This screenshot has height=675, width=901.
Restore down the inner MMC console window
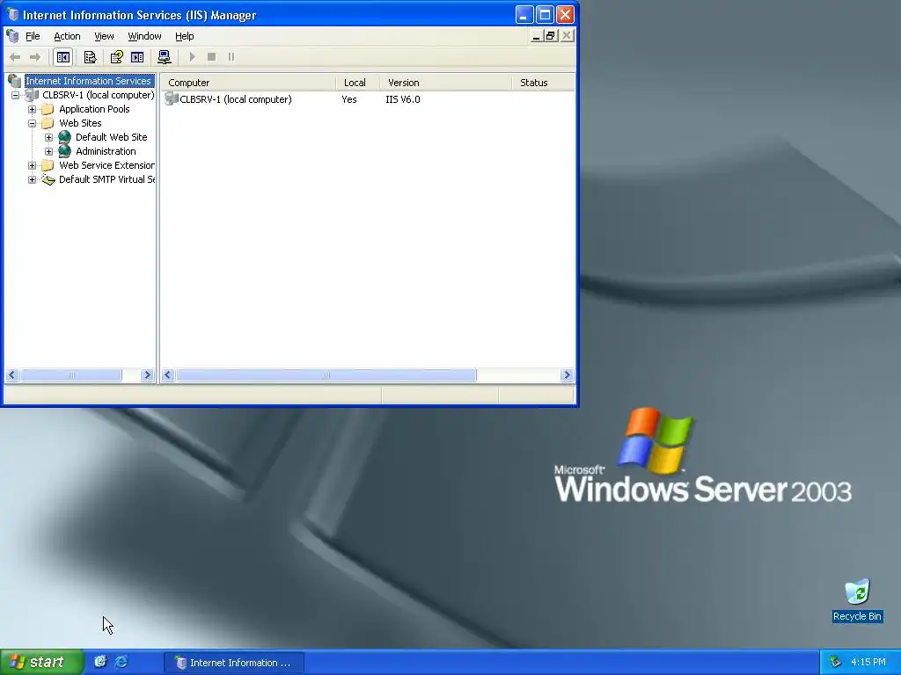[x=551, y=35]
